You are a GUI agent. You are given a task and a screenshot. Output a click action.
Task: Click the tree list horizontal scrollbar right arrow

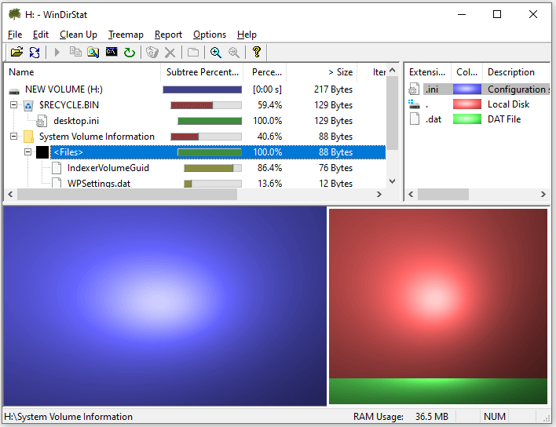pyautogui.click(x=379, y=194)
